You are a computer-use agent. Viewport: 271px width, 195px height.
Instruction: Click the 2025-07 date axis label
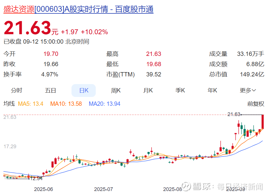coord(103,189)
